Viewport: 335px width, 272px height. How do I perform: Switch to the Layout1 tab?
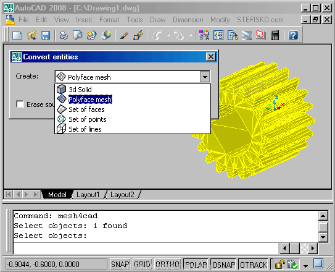(88, 195)
